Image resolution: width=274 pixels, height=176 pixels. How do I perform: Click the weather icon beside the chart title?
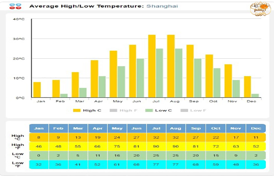[x=15, y=6]
